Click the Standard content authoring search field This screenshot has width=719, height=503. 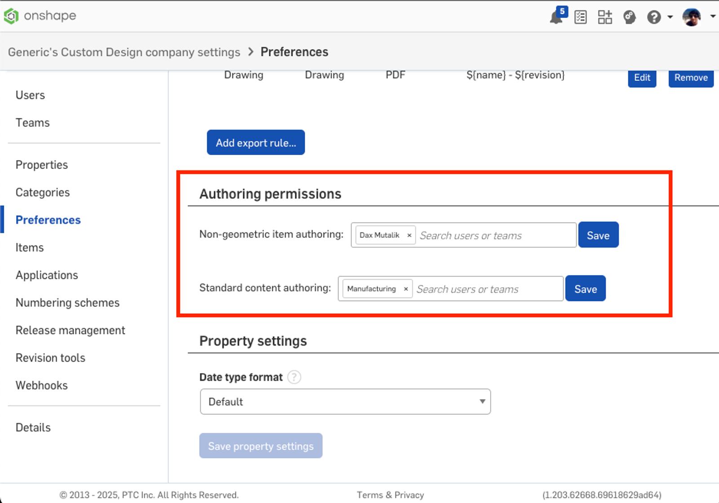point(488,289)
